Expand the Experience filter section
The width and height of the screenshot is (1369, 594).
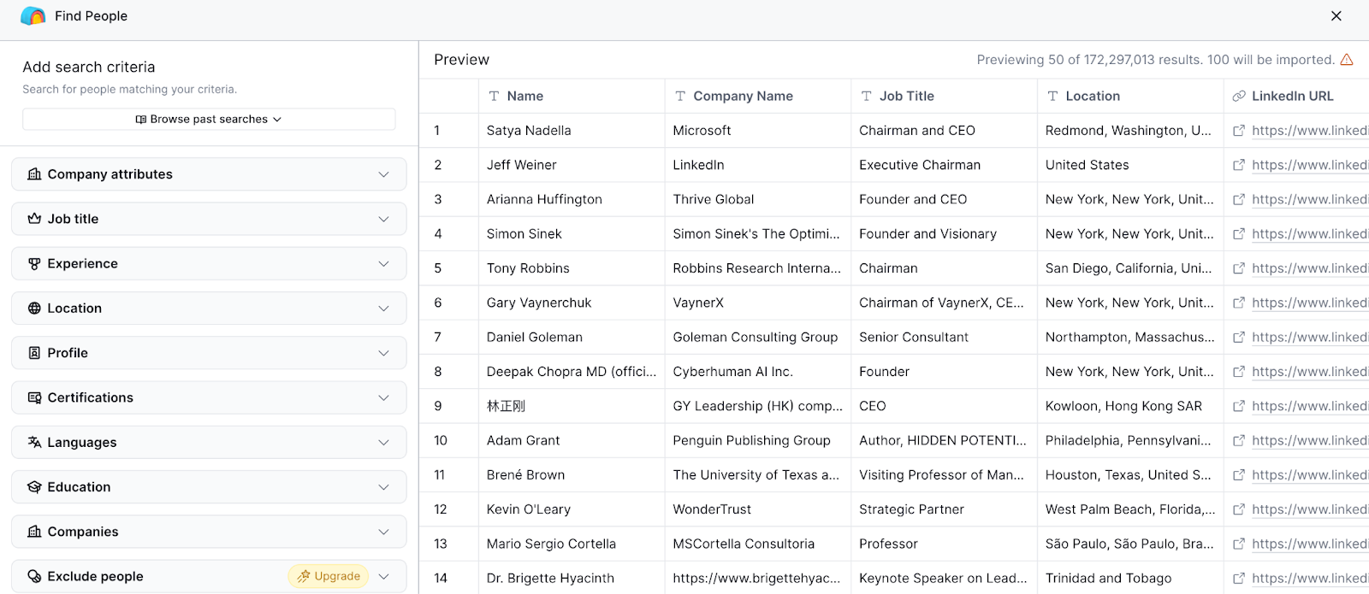tap(383, 264)
